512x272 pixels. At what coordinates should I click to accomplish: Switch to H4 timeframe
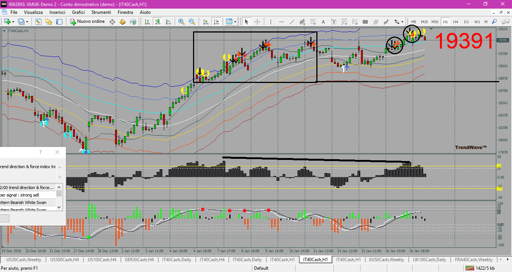[x=456, y=22]
